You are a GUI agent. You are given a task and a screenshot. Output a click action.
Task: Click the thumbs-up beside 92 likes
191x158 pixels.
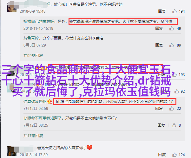click(x=176, y=92)
